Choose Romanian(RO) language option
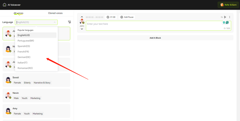This screenshot has height=121, width=240. point(36,68)
